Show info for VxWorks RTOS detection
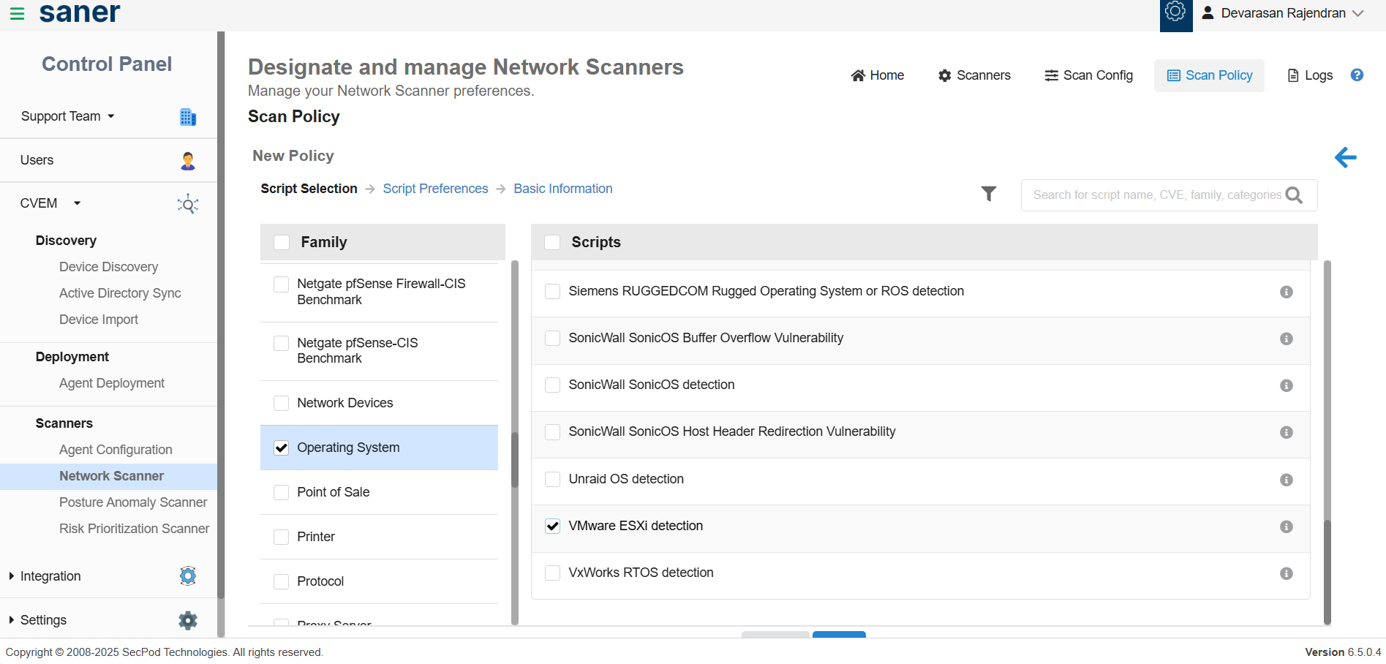1386x664 pixels. coord(1287,573)
